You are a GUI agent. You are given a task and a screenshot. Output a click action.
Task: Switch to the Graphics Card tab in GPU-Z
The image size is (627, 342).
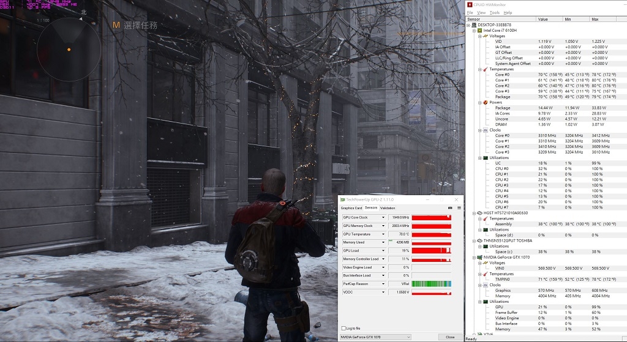pos(351,208)
